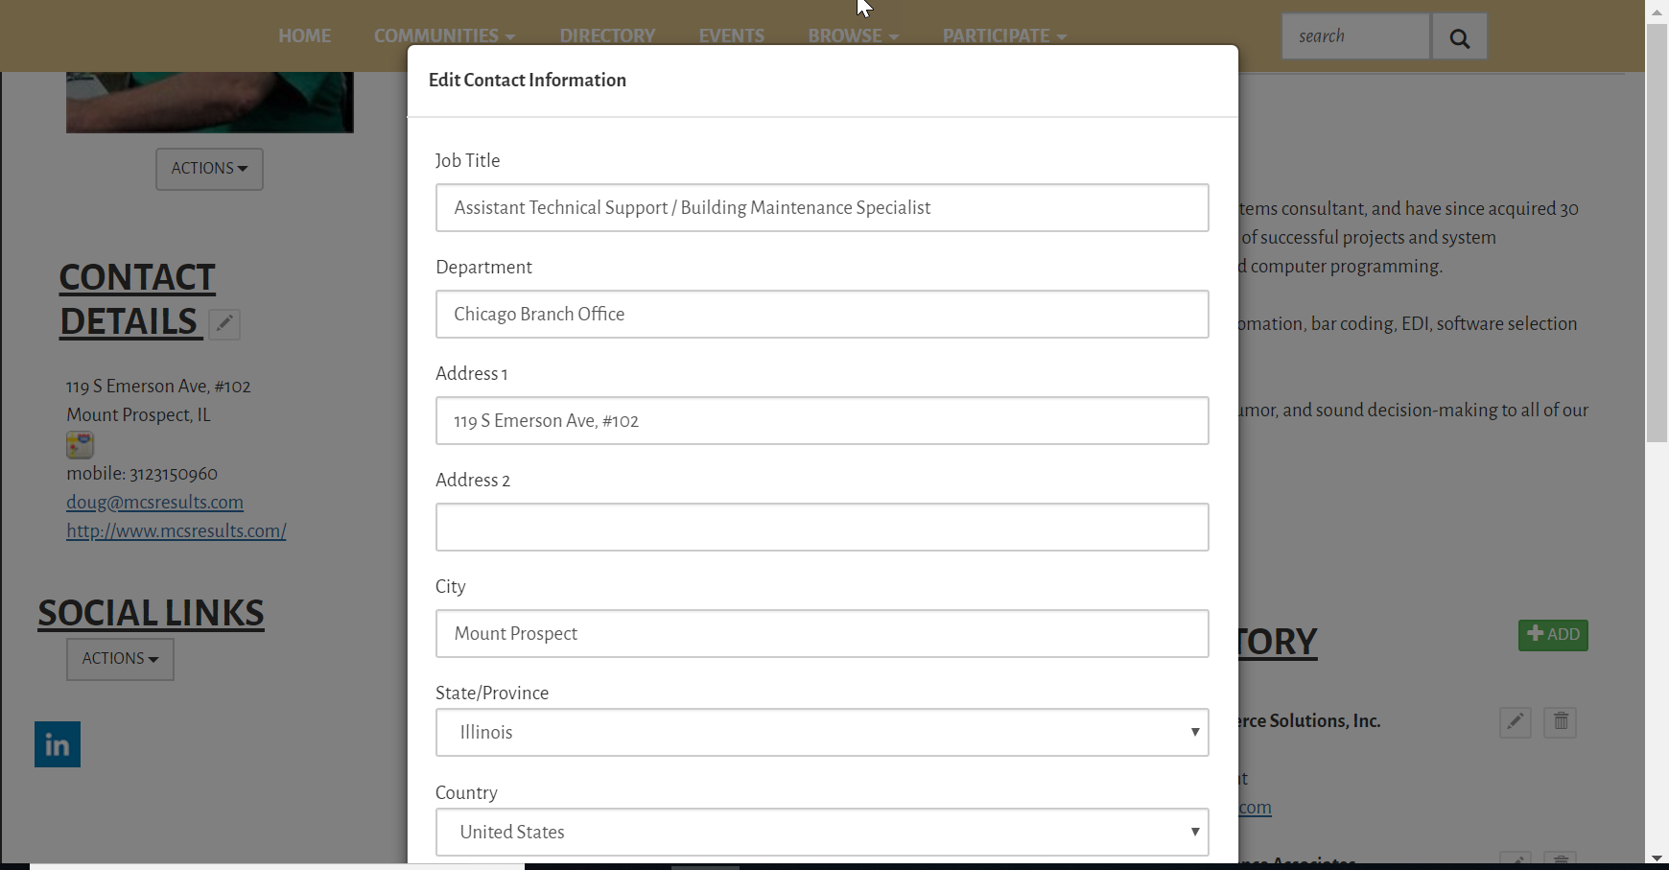Viewport: 1669px width, 870px height.
Task: Expand the State/Province dropdown showing Illinois
Action: (x=822, y=733)
